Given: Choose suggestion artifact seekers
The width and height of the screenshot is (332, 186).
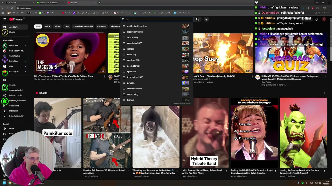Looking at the screenshot, I should tap(156, 89).
